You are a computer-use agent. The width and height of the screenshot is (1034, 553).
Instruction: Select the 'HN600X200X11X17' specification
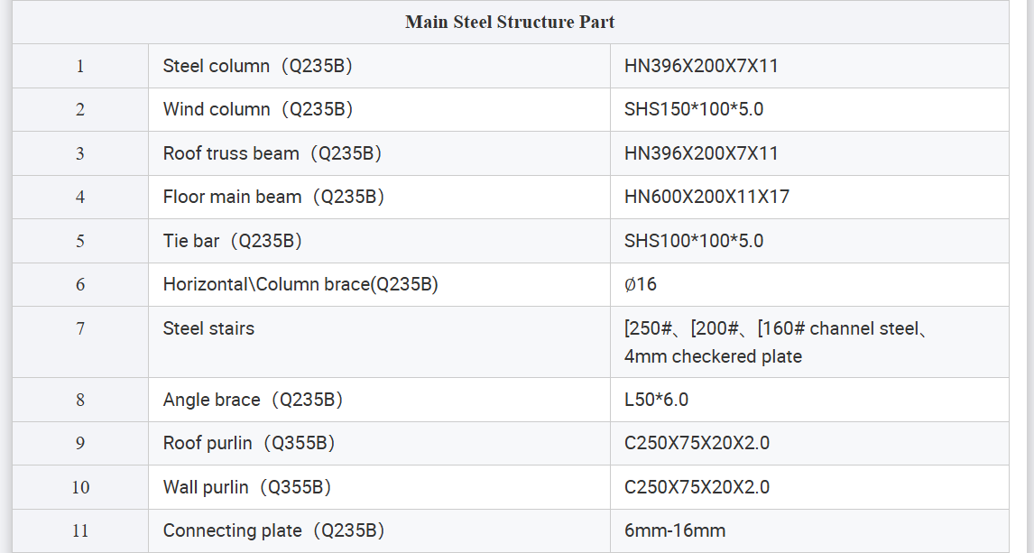coord(706,197)
